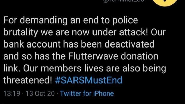This screenshot has width=185, height=104.
Task: Click the 13:19 tweet timestamp
Action: coord(12,93)
